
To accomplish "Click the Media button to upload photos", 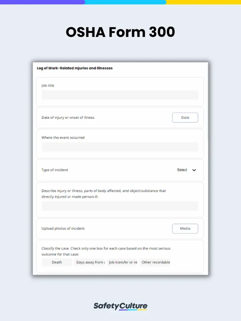I will click(x=185, y=228).
